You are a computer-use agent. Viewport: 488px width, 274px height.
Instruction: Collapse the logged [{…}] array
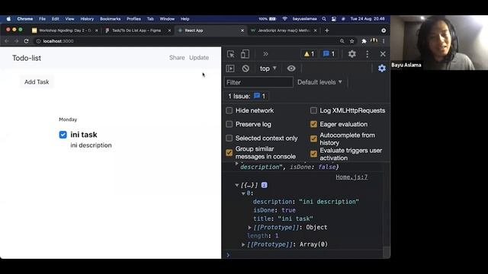237,185
